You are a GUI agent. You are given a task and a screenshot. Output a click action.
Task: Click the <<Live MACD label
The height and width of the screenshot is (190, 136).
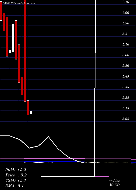115,183
